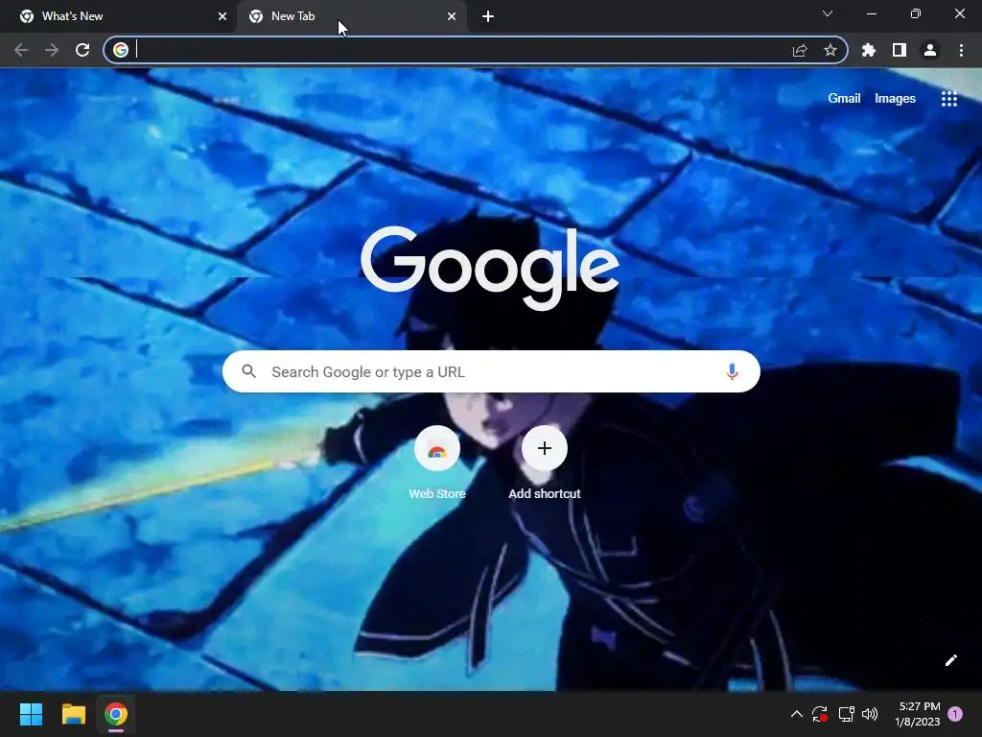Go back to previous page

(21, 50)
